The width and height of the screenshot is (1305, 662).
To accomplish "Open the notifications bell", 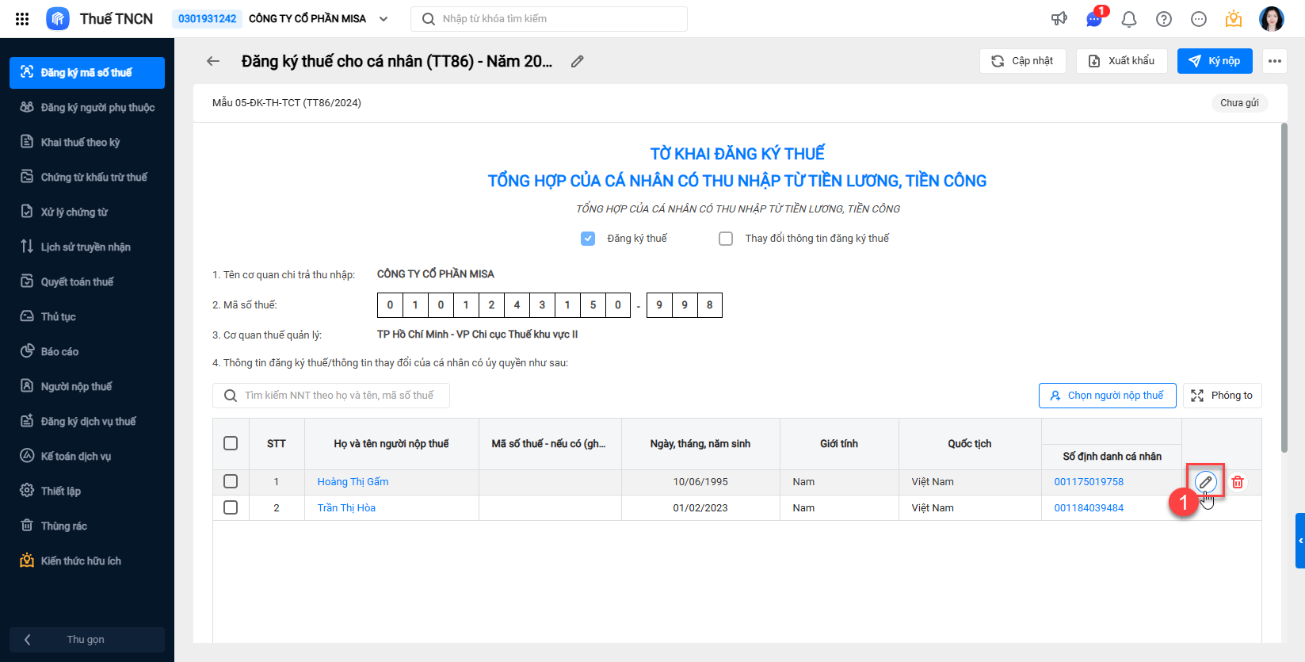I will click(1129, 19).
